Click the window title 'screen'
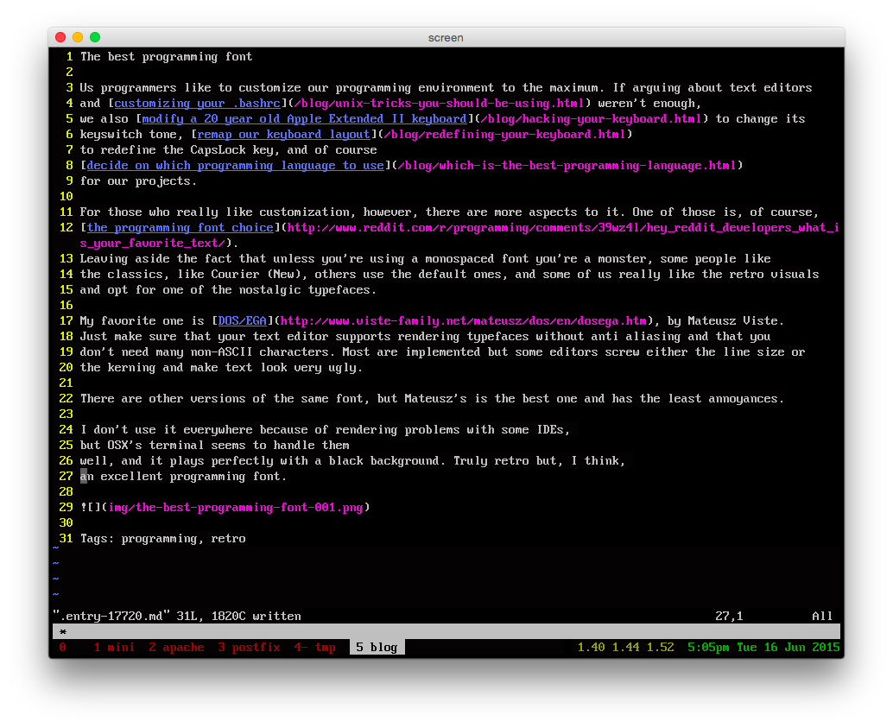 point(446,38)
